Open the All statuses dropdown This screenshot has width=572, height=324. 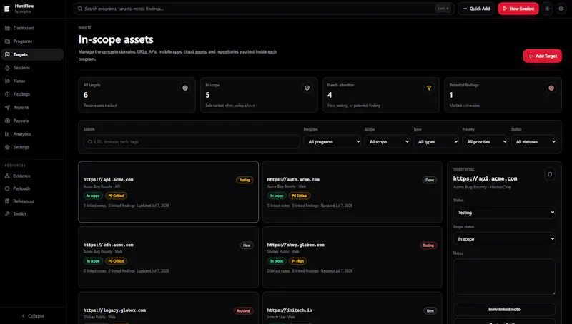point(534,141)
